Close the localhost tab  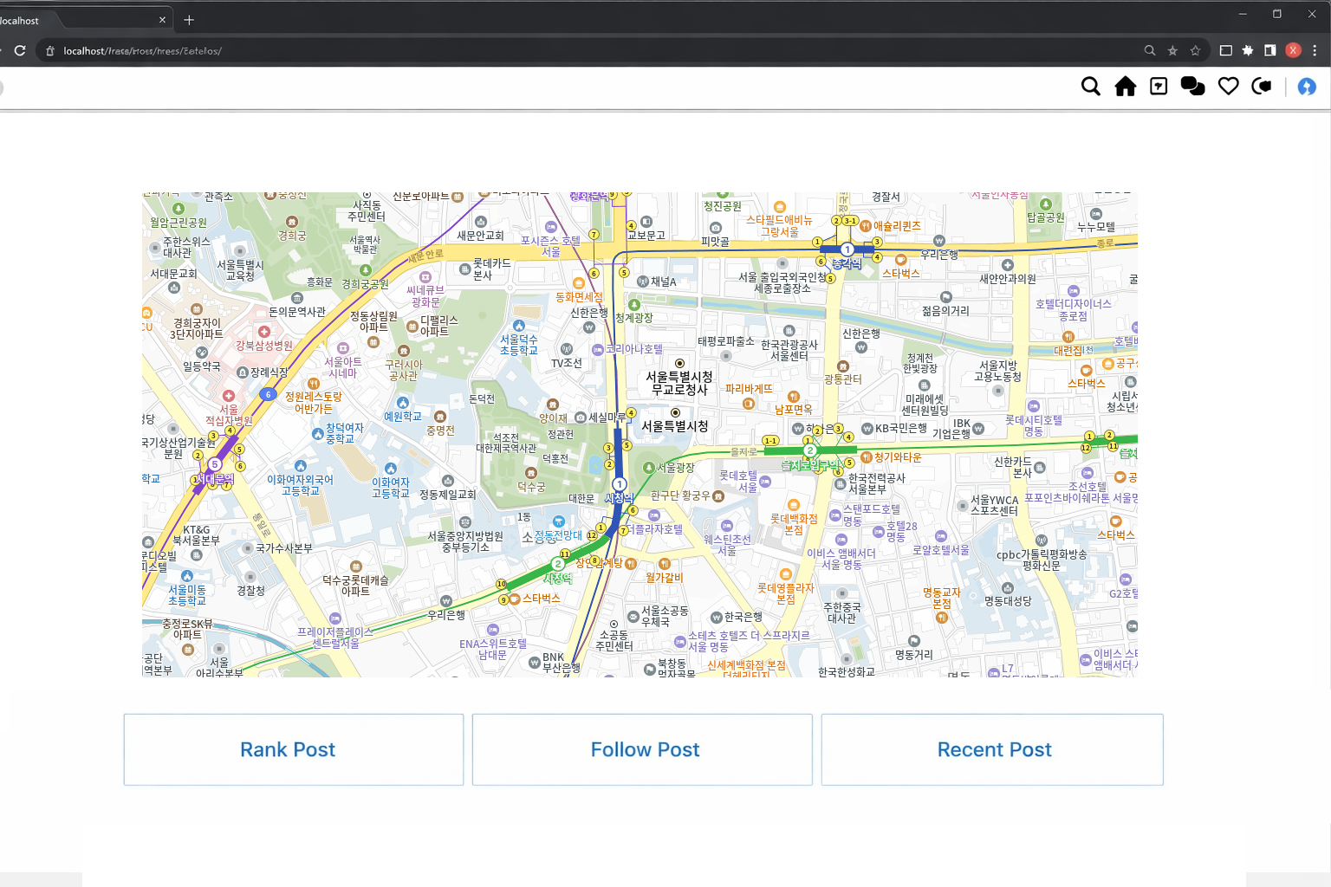tap(162, 20)
